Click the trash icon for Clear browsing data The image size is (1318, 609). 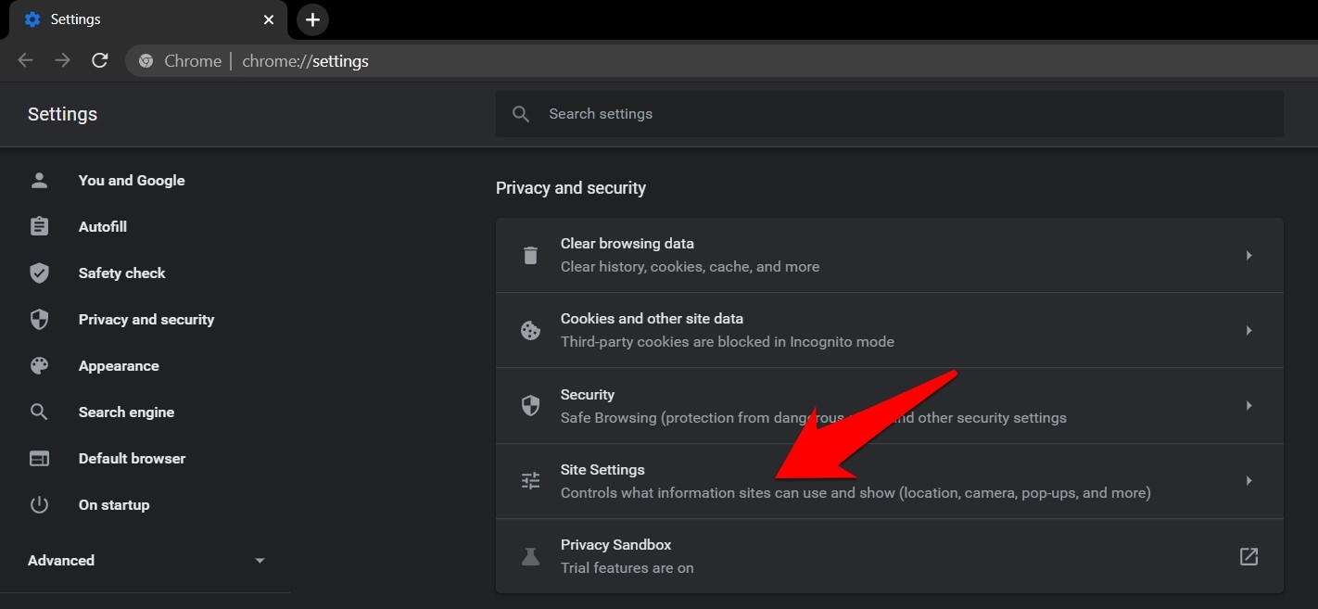530,255
